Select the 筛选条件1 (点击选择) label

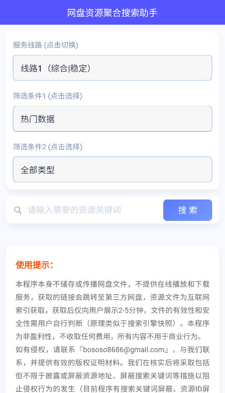(48, 96)
